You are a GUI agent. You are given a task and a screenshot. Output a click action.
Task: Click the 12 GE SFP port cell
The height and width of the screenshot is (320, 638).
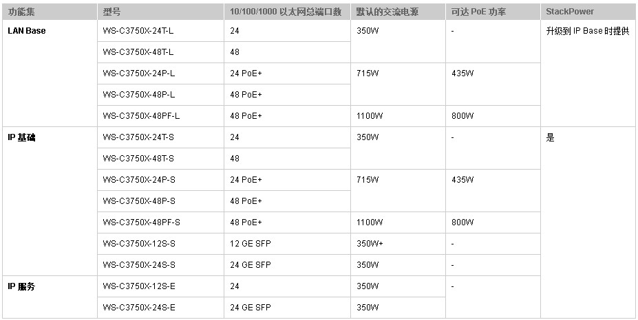[287, 244]
